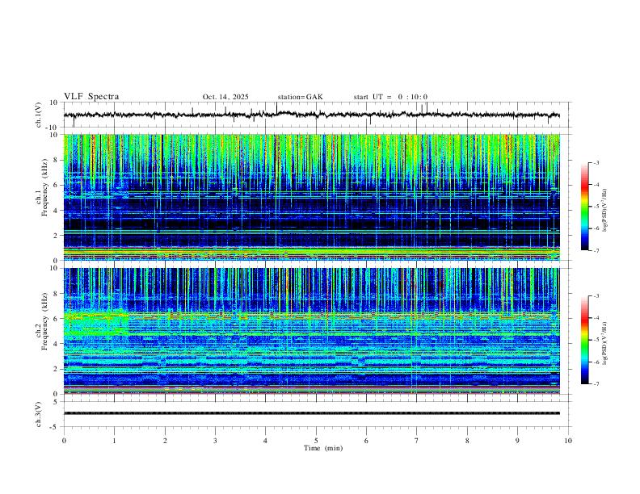Click the ch.1 spectrogram panel
The width and height of the screenshot is (640, 494).
click(311, 197)
